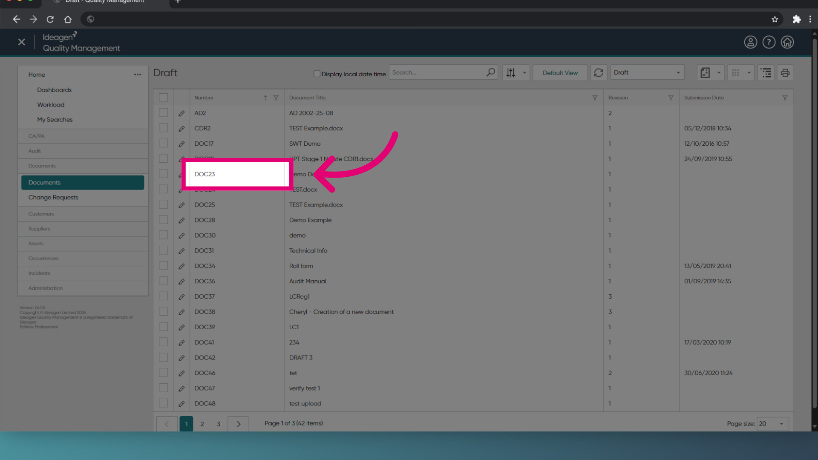
Task: Open the Page size dropdown
Action: click(772, 424)
